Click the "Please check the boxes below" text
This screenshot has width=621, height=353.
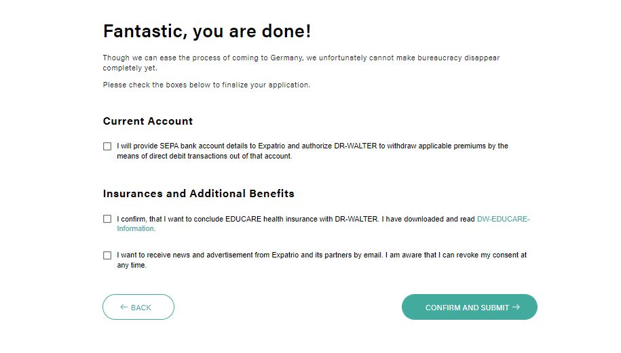pos(206,85)
